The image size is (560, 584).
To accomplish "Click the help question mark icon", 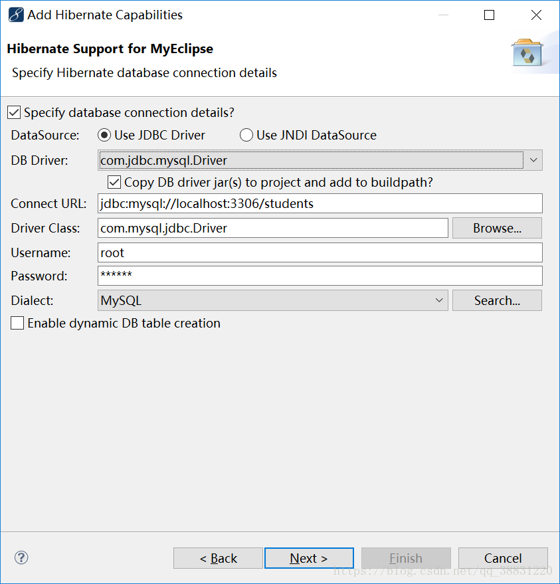I will coord(21,557).
